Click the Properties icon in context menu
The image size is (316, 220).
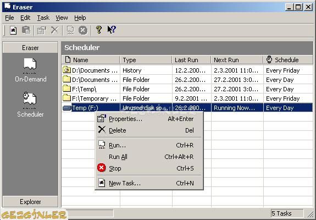click(x=102, y=119)
